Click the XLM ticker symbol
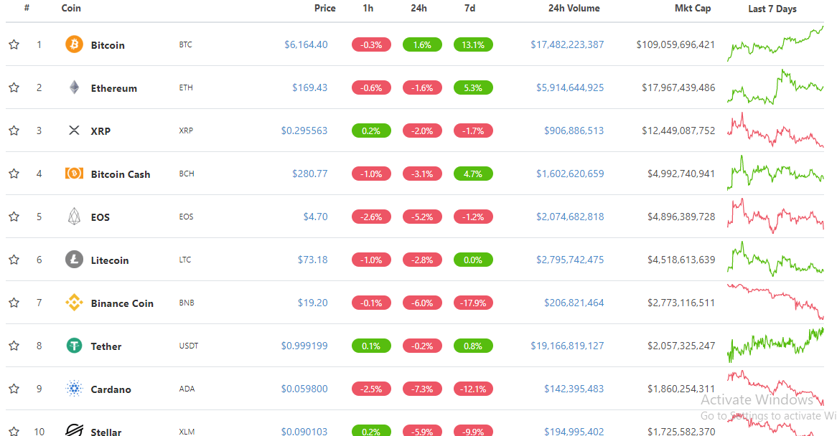The width and height of the screenshot is (837, 436). pyautogui.click(x=187, y=431)
